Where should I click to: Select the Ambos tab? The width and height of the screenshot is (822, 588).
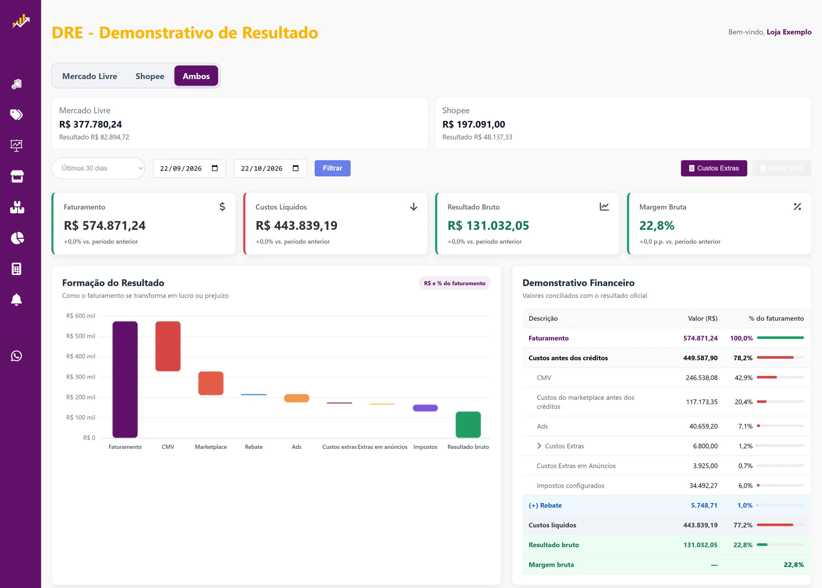click(x=196, y=76)
